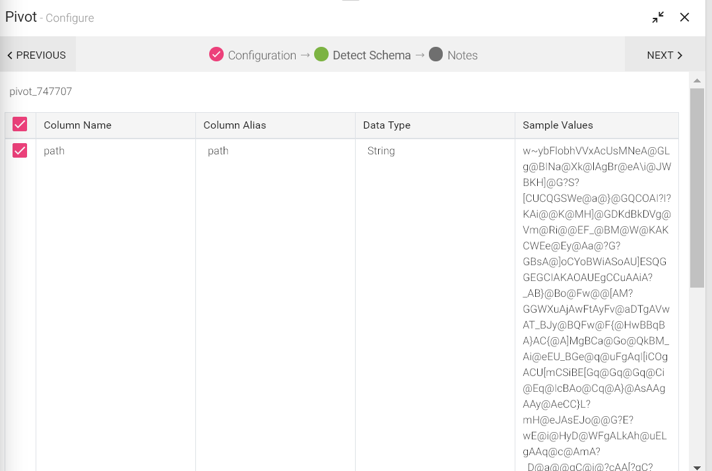Close the Pivot Configure dialog
Viewport: 712px width, 471px height.
pos(684,18)
